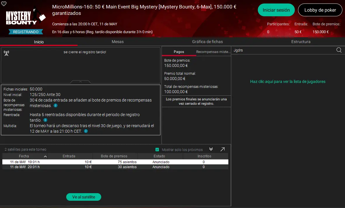Image resolution: width=345 pixels, height=208 pixels.
Task: Open the Gráfica de fichas tab
Action: pos(207,42)
